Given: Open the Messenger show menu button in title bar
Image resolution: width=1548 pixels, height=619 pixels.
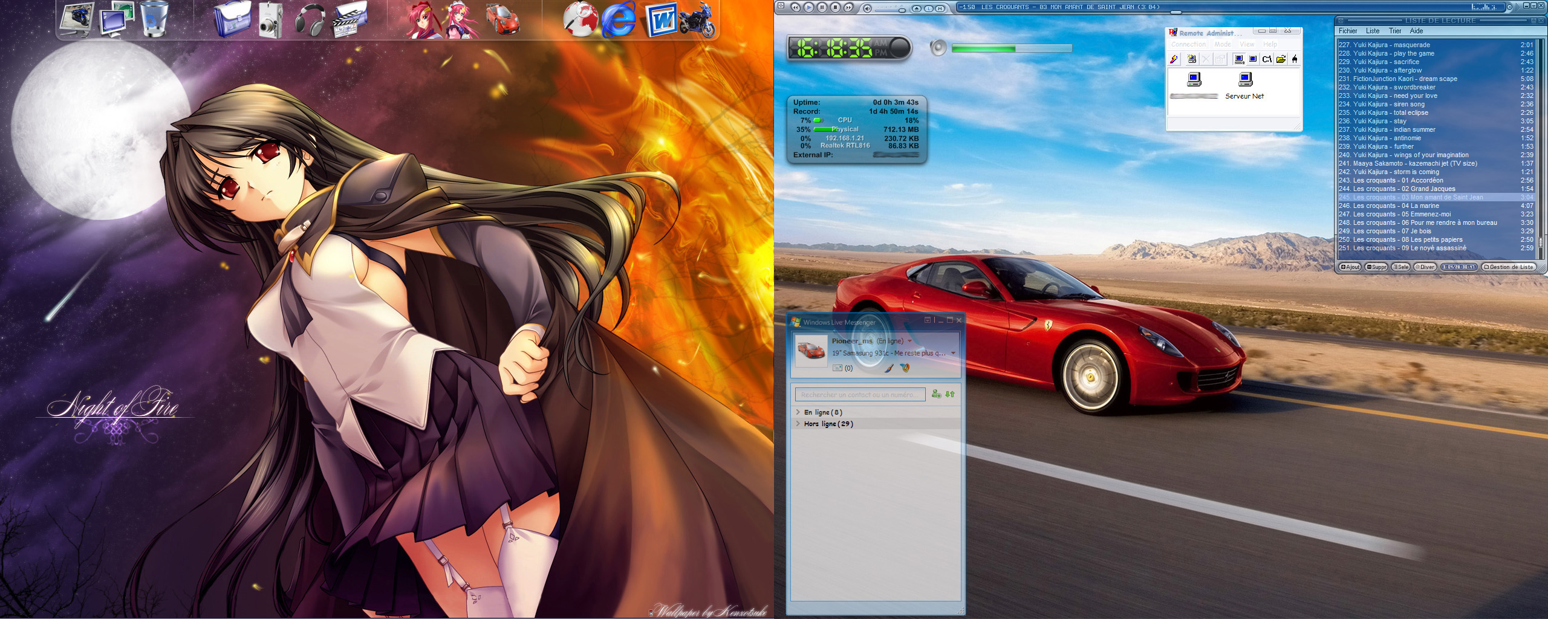Looking at the screenshot, I should 928,320.
